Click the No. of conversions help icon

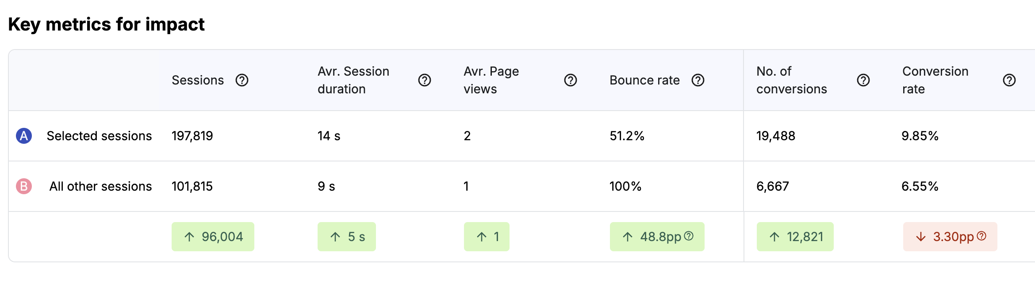(x=863, y=80)
